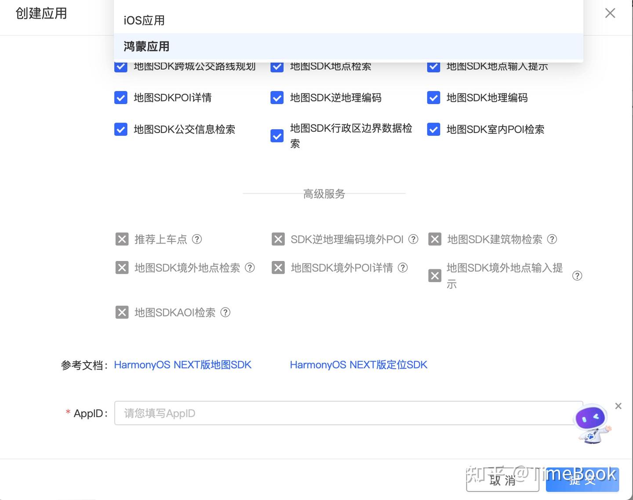Disable 地图SDKPOI详情 checkbox

tap(120, 98)
